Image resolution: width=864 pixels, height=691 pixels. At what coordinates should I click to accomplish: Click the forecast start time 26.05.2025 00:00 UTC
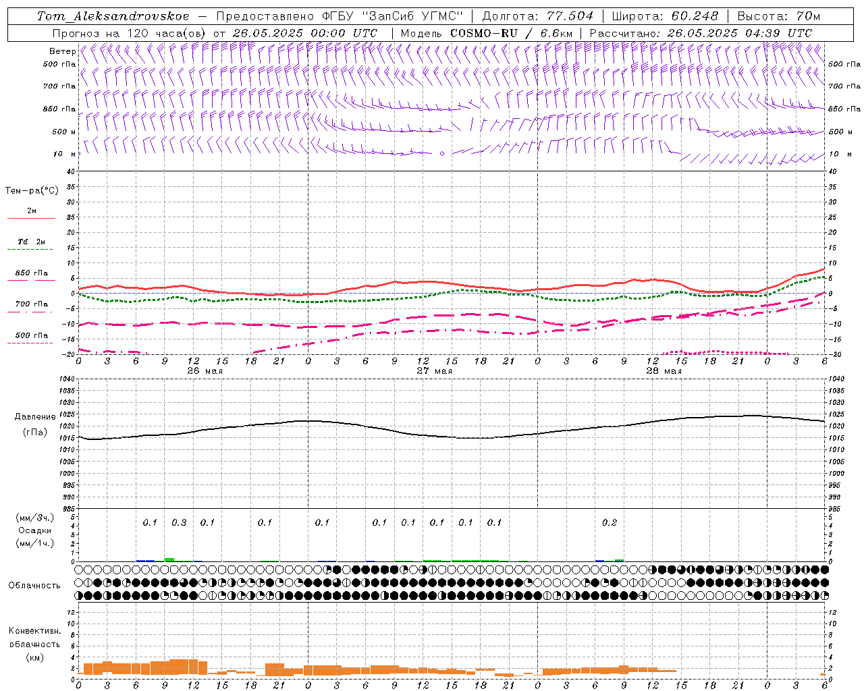[305, 33]
